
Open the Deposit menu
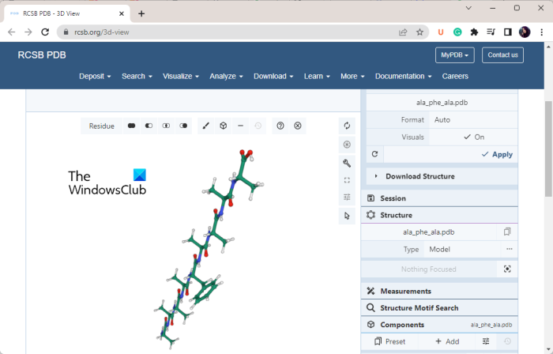coord(95,76)
